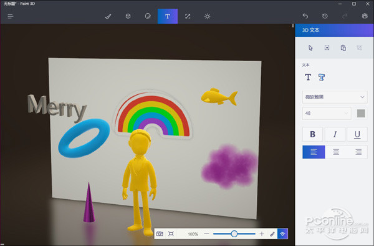Select the Brushes art tools
The height and width of the screenshot is (246, 374).
[108, 16]
